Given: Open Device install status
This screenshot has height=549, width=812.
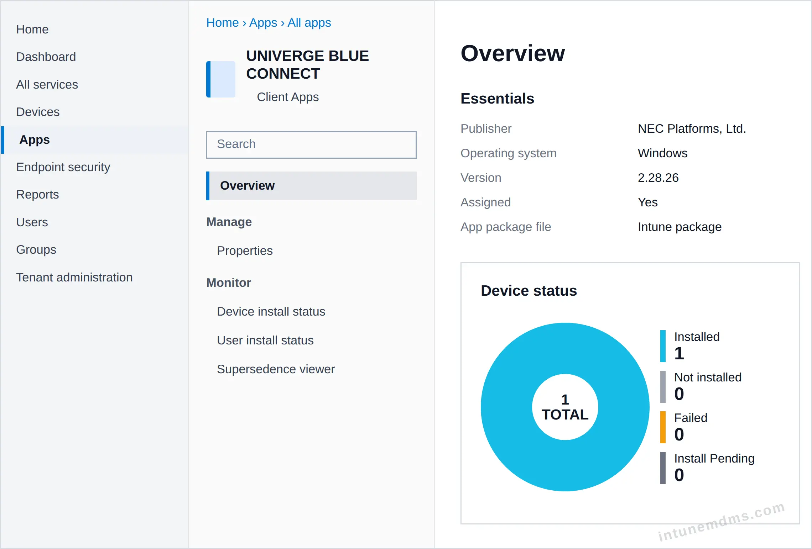Looking at the screenshot, I should pos(271,312).
